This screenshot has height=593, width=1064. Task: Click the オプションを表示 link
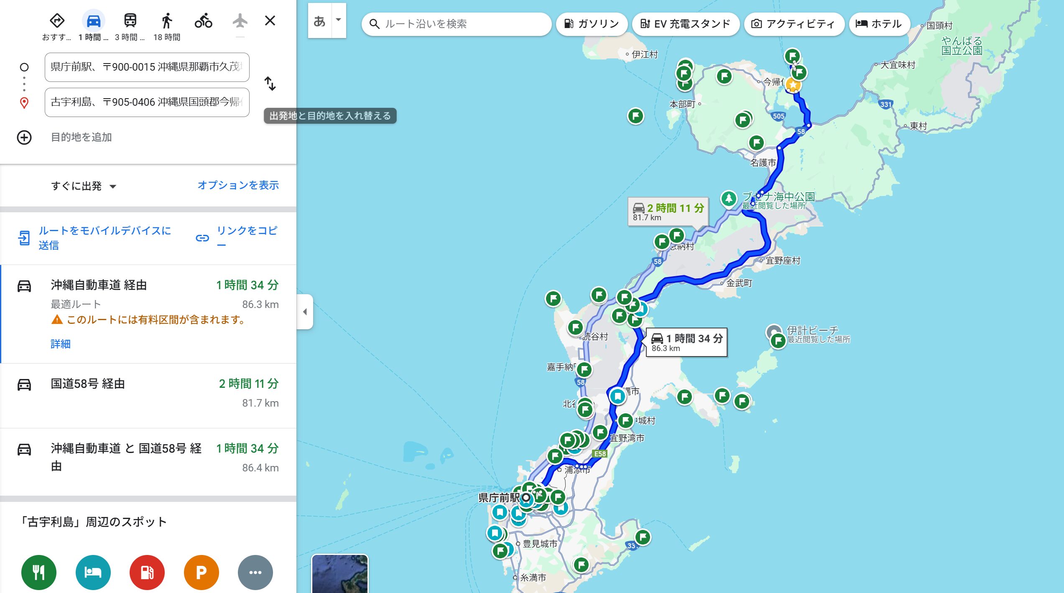point(238,185)
